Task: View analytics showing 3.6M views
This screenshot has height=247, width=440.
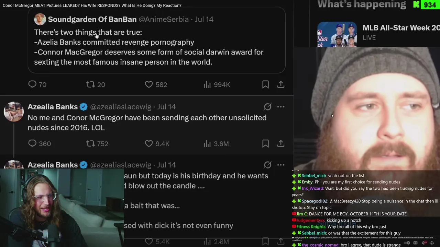Action: point(216,144)
